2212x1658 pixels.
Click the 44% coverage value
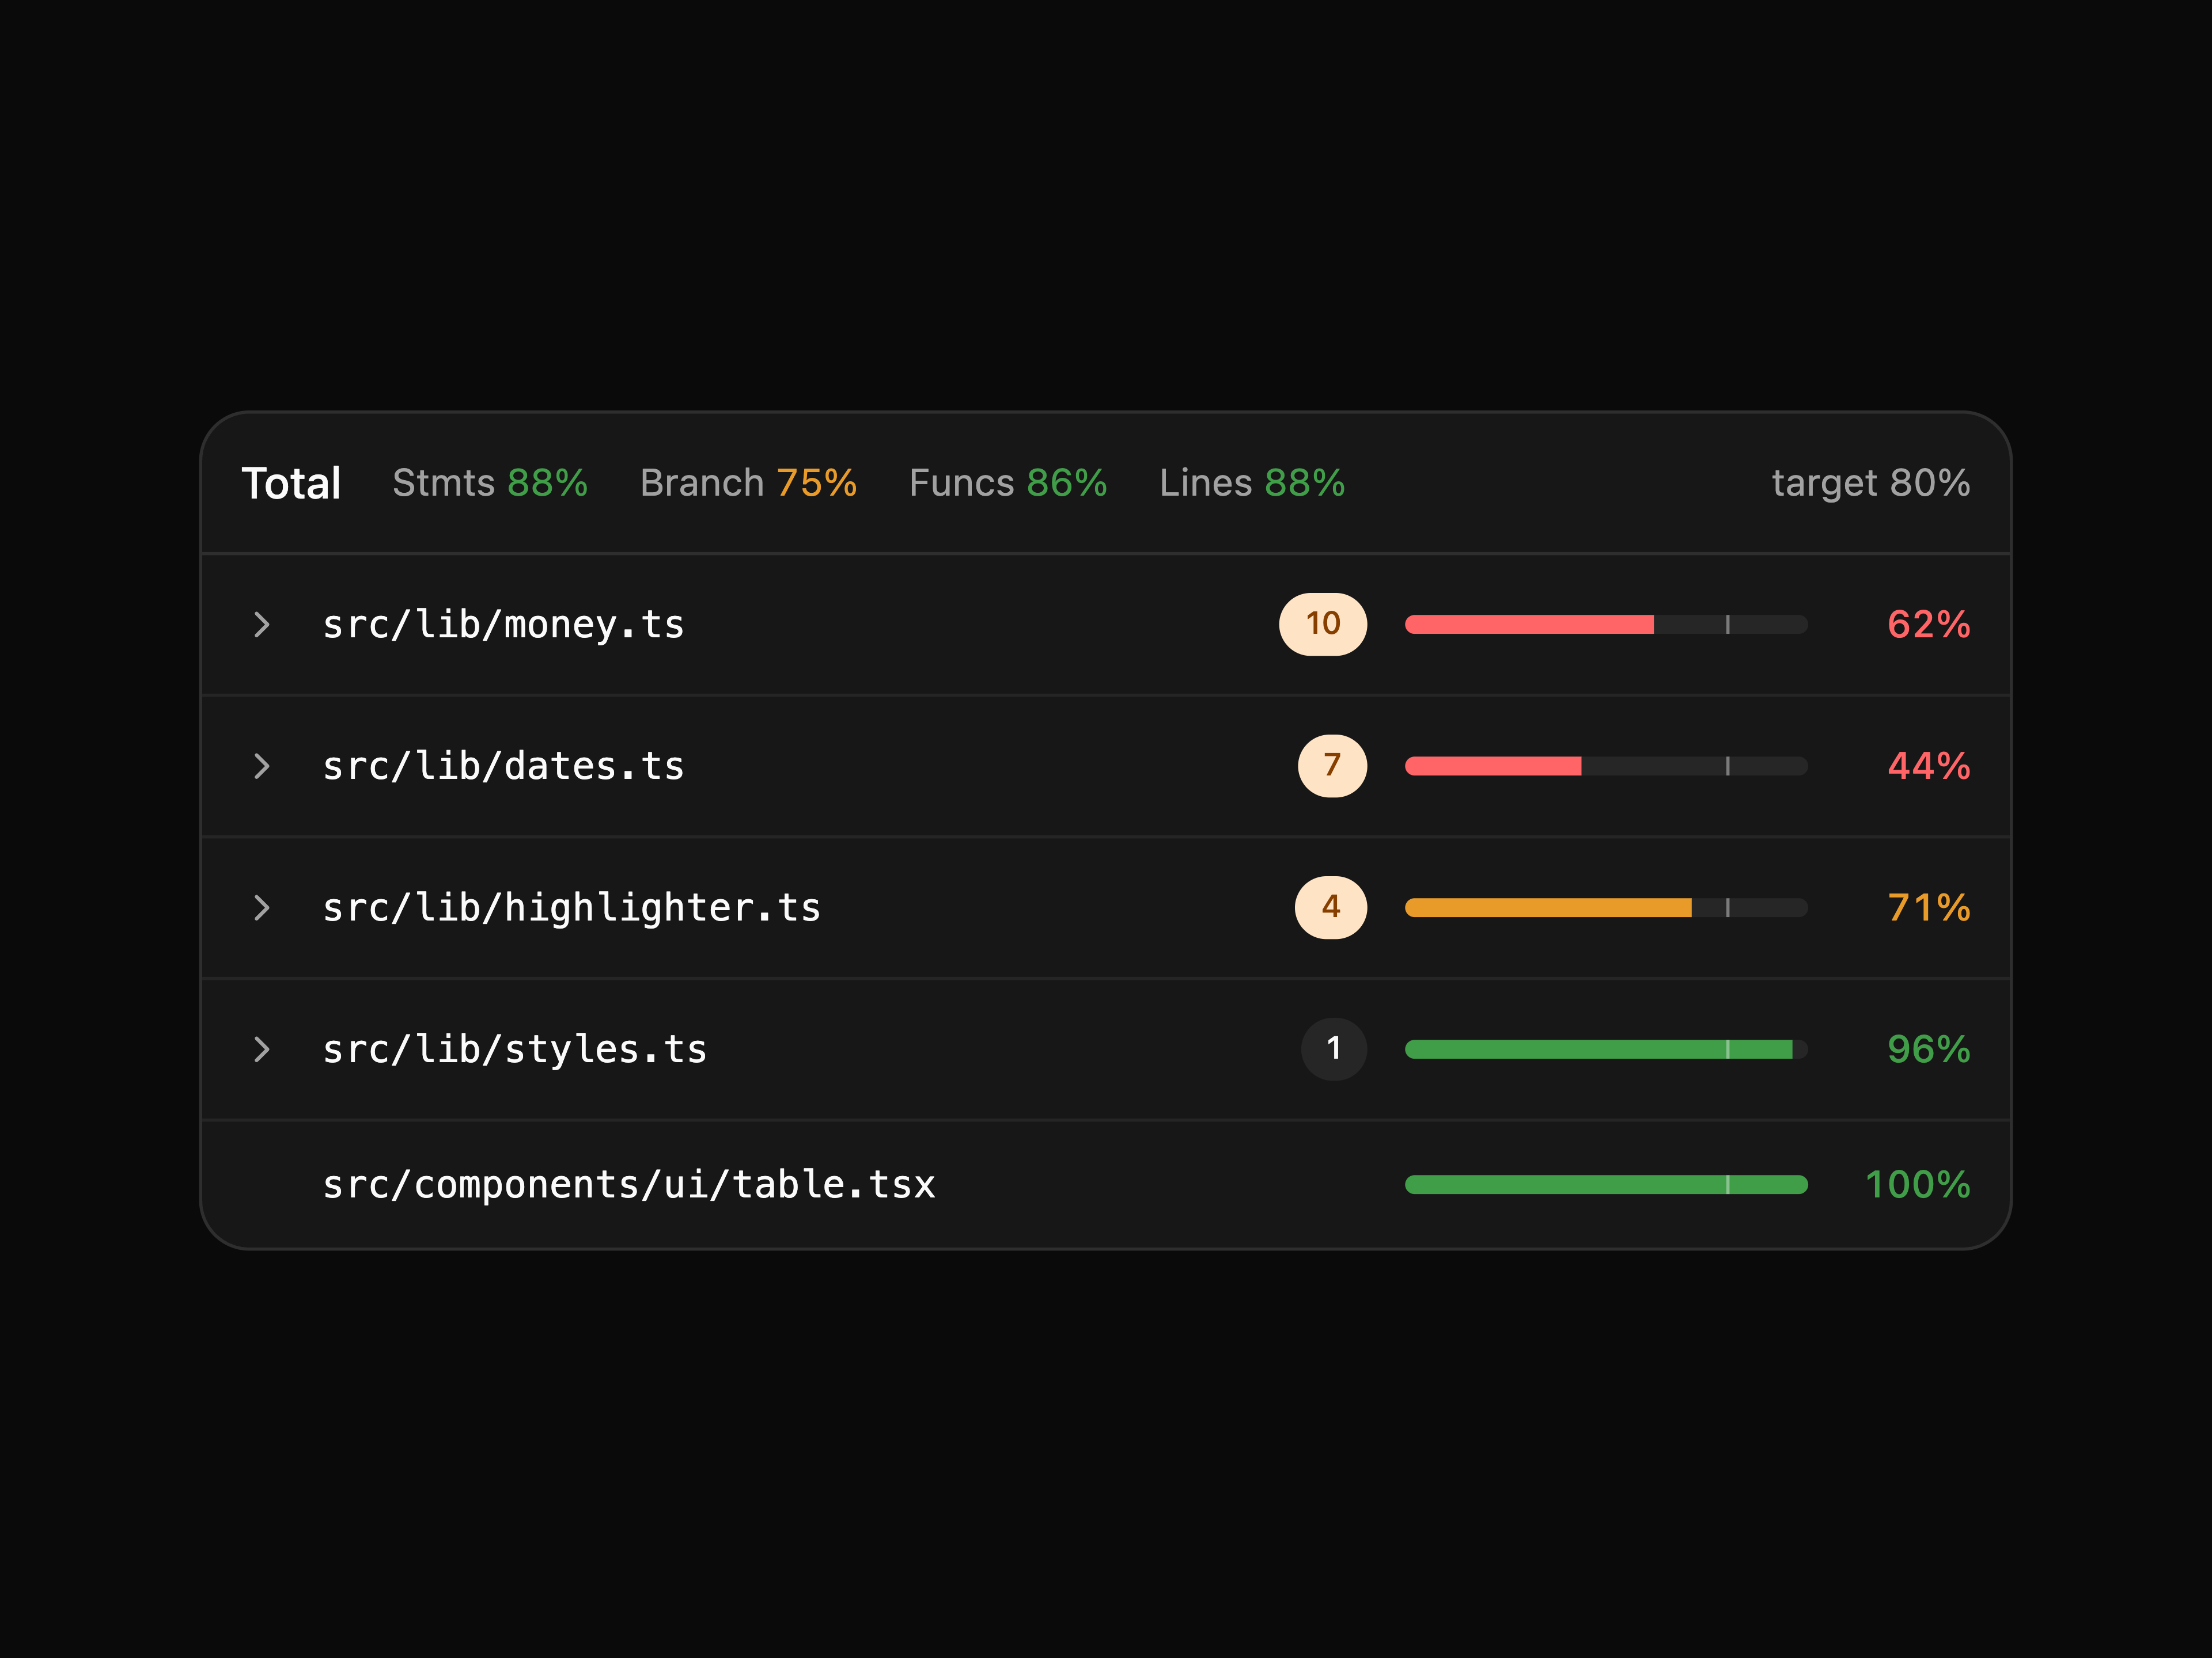click(x=1928, y=767)
